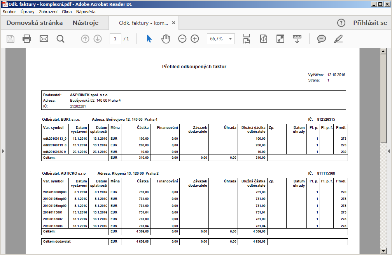Open the Okna menu
The width and height of the screenshot is (392, 255).
[67, 12]
